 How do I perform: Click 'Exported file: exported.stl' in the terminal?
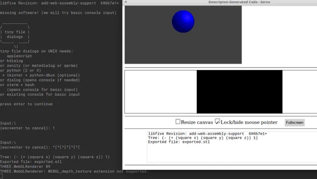(x=31, y=162)
